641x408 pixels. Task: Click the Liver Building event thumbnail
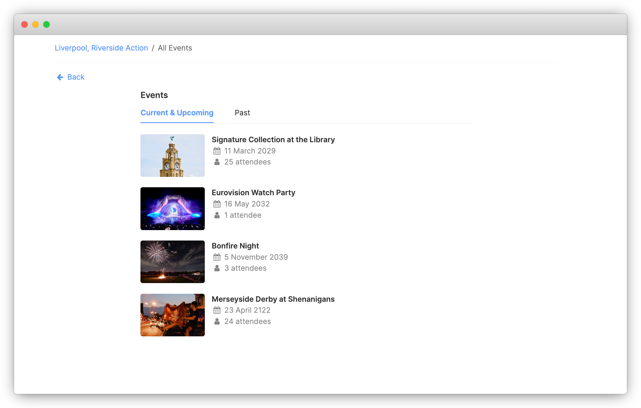[172, 155]
